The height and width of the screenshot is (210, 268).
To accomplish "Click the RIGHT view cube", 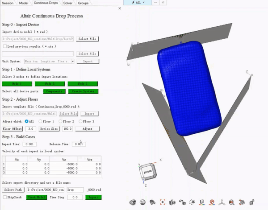I will click(148, 172).
